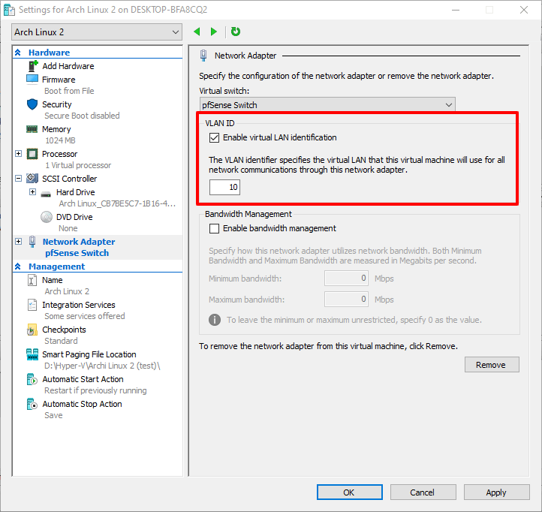The image size is (542, 512).
Task: Select Add Hardware in the tree
Action: click(x=68, y=66)
